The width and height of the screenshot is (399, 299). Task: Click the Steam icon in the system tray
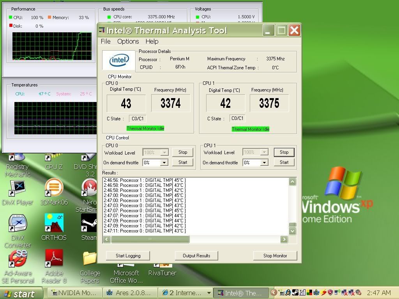pos(295,293)
